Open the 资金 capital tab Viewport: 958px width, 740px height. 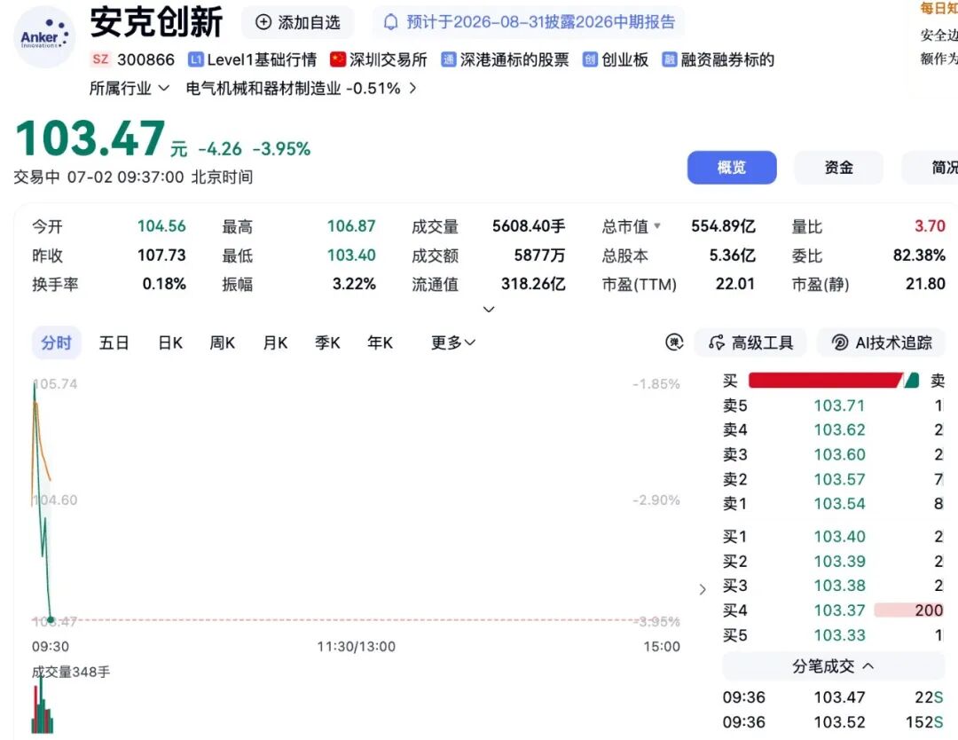(x=838, y=168)
